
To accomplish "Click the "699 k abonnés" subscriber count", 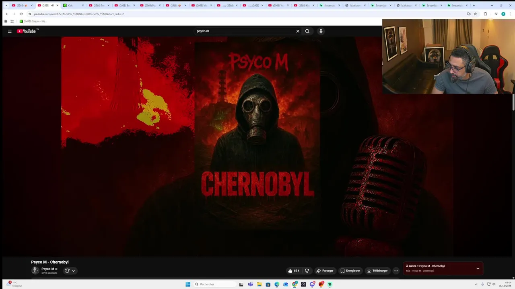I will (x=49, y=273).
